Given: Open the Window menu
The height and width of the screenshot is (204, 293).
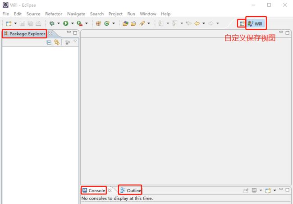Looking at the screenshot, I should click(148, 14).
